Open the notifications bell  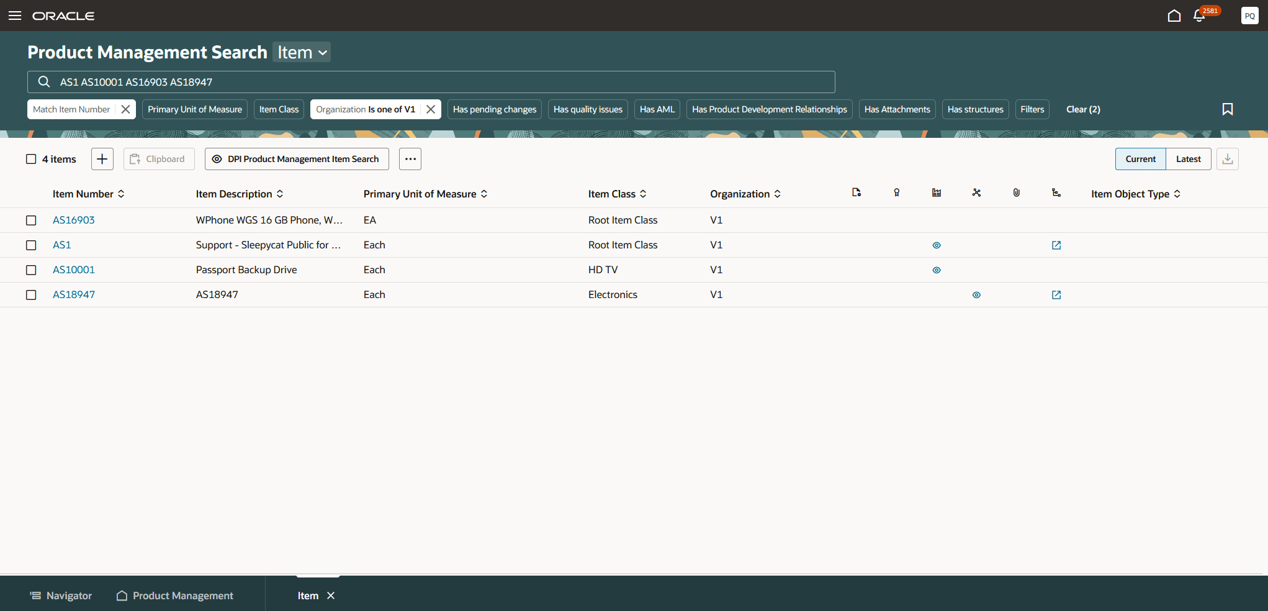pyautogui.click(x=1199, y=16)
